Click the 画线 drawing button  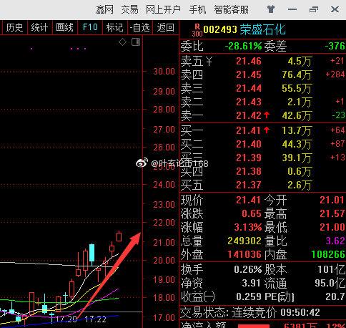click(x=64, y=27)
